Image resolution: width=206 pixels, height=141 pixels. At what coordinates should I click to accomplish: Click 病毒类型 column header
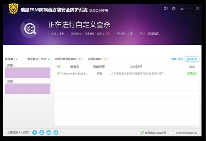pyautogui.click(x=99, y=67)
